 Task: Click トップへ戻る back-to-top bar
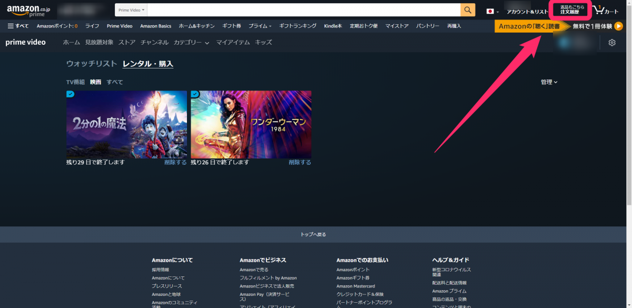click(313, 234)
